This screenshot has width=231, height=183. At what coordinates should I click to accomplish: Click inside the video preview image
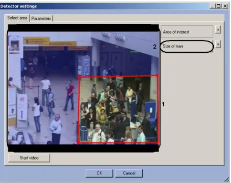coord(84,88)
